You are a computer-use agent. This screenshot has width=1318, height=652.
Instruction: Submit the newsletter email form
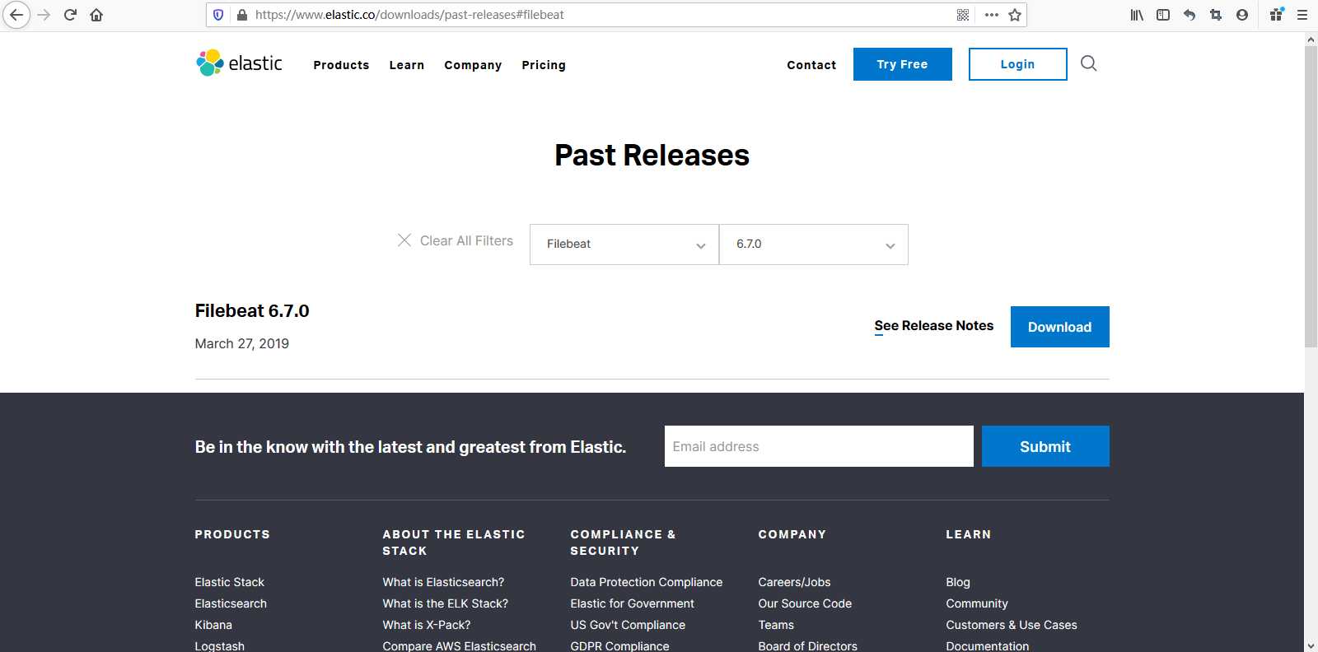click(1045, 446)
